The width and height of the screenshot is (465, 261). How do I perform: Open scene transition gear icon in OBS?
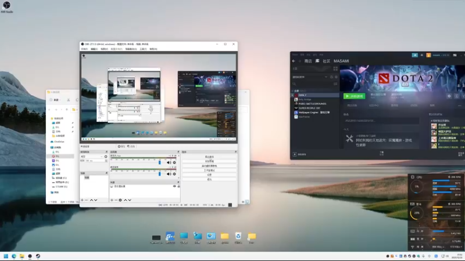[106, 157]
